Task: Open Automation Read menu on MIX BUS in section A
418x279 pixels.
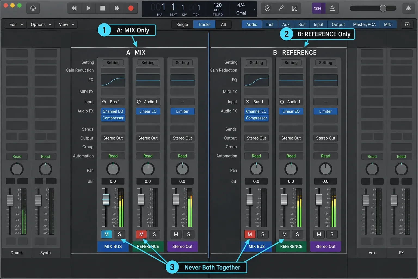Action: [113, 156]
